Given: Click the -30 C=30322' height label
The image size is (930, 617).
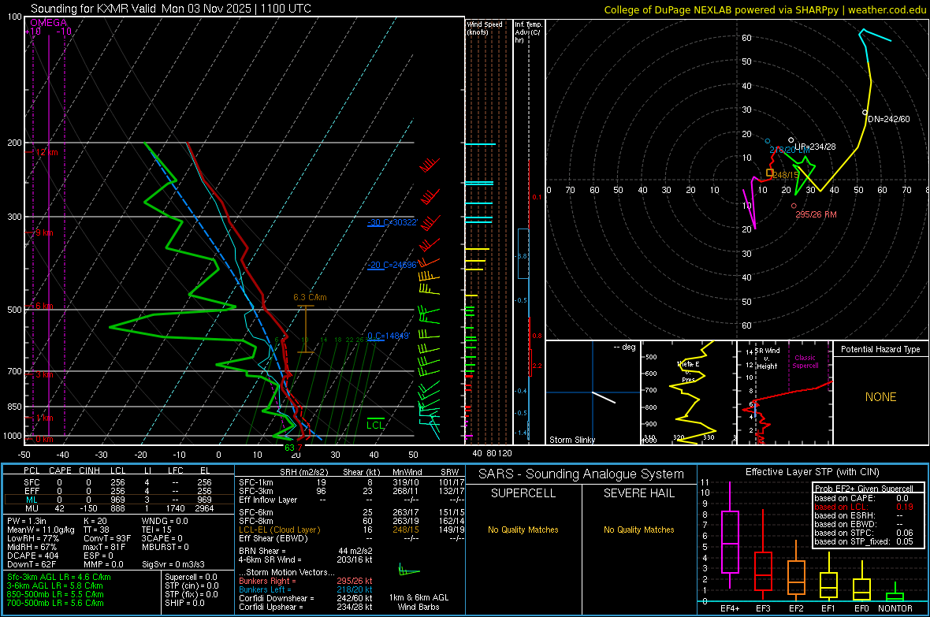Looking at the screenshot, I should pyautogui.click(x=392, y=222).
